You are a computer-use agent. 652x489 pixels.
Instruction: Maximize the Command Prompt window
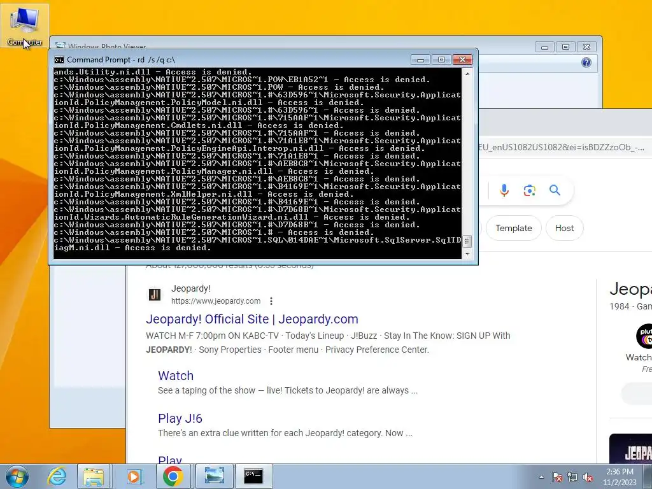pos(441,60)
